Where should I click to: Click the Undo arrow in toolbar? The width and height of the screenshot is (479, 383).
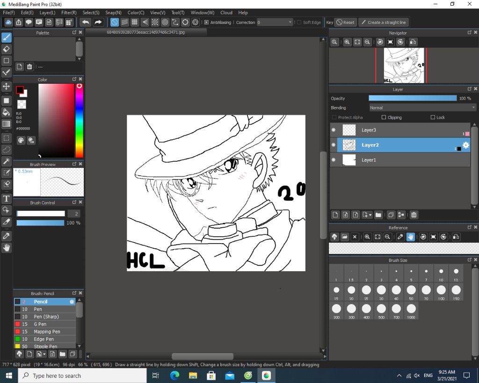[x=86, y=22]
